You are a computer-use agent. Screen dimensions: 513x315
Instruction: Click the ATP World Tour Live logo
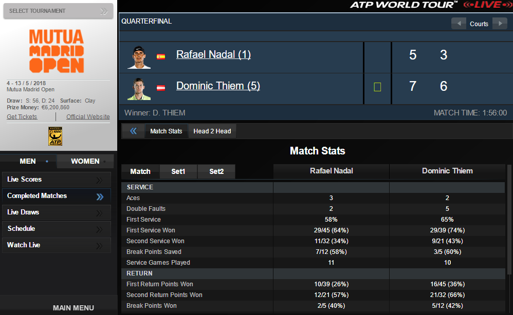tap(431, 5)
